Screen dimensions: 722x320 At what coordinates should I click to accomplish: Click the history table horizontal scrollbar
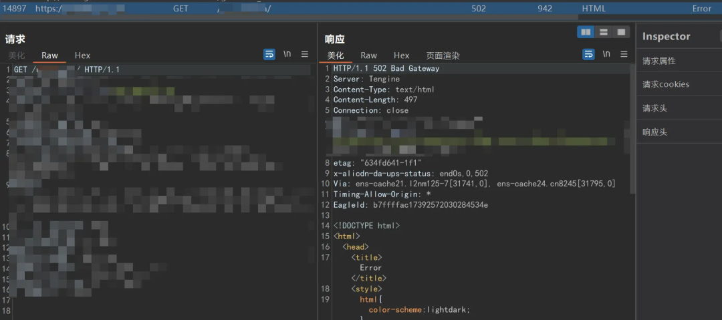pos(289,17)
